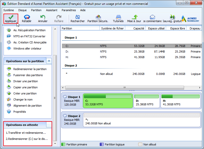Click the Disque 2 disk icon
The image size is (204, 149).
point(65,115)
